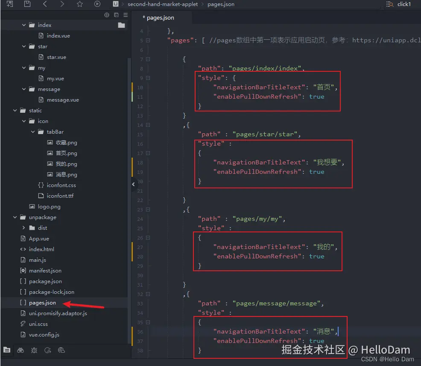Collapse the index folder
The image size is (421, 366).
point(23,25)
